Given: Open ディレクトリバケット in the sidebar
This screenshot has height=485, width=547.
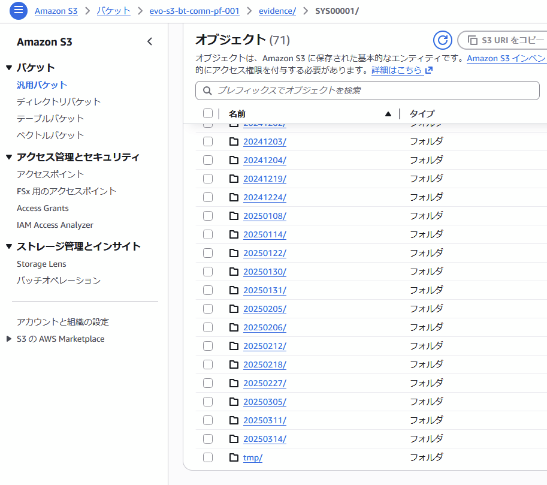Looking at the screenshot, I should [x=59, y=102].
